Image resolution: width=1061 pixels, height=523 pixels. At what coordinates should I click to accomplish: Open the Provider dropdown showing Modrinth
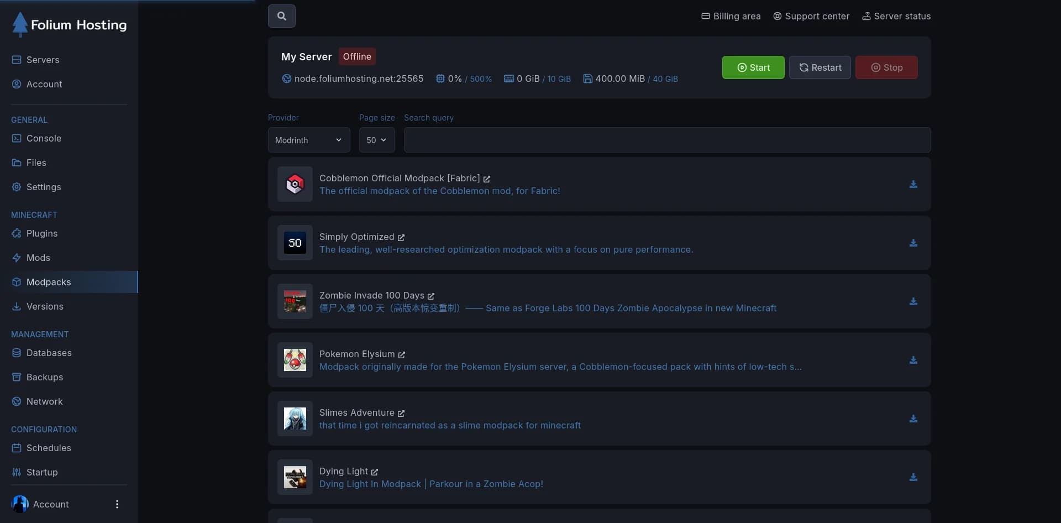[309, 140]
